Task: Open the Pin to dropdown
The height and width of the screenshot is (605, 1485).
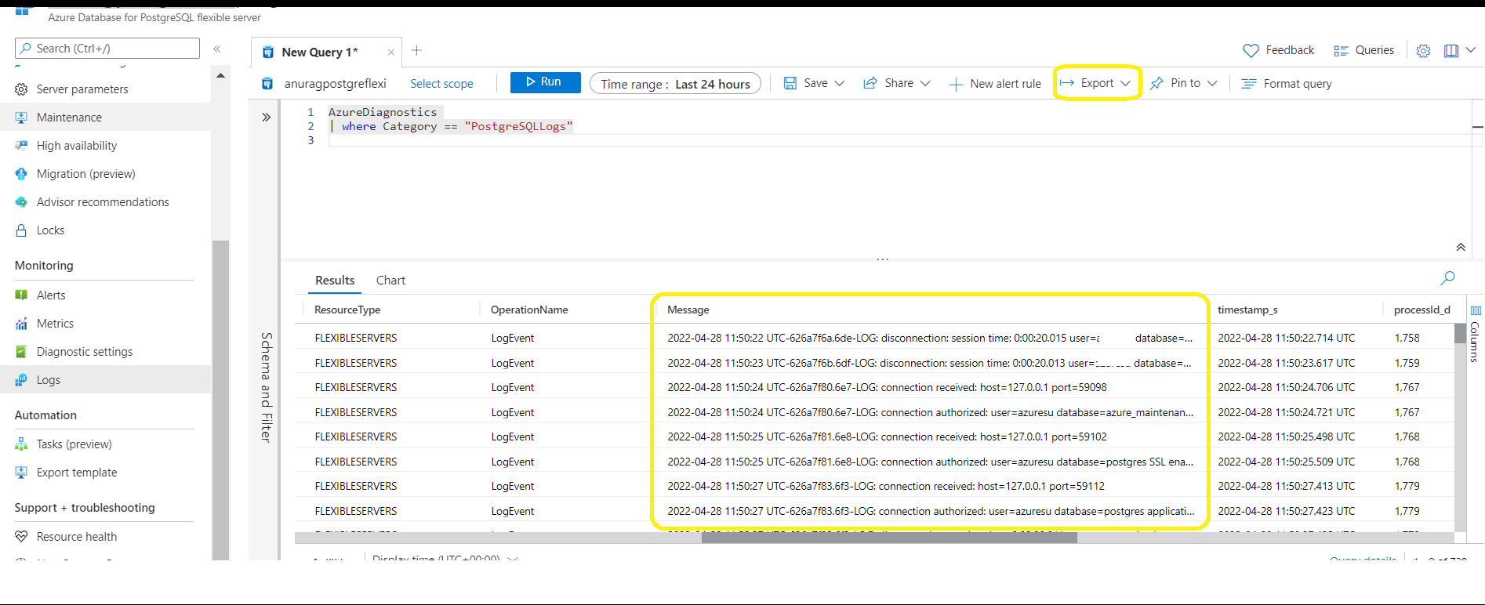Action: tap(1184, 84)
